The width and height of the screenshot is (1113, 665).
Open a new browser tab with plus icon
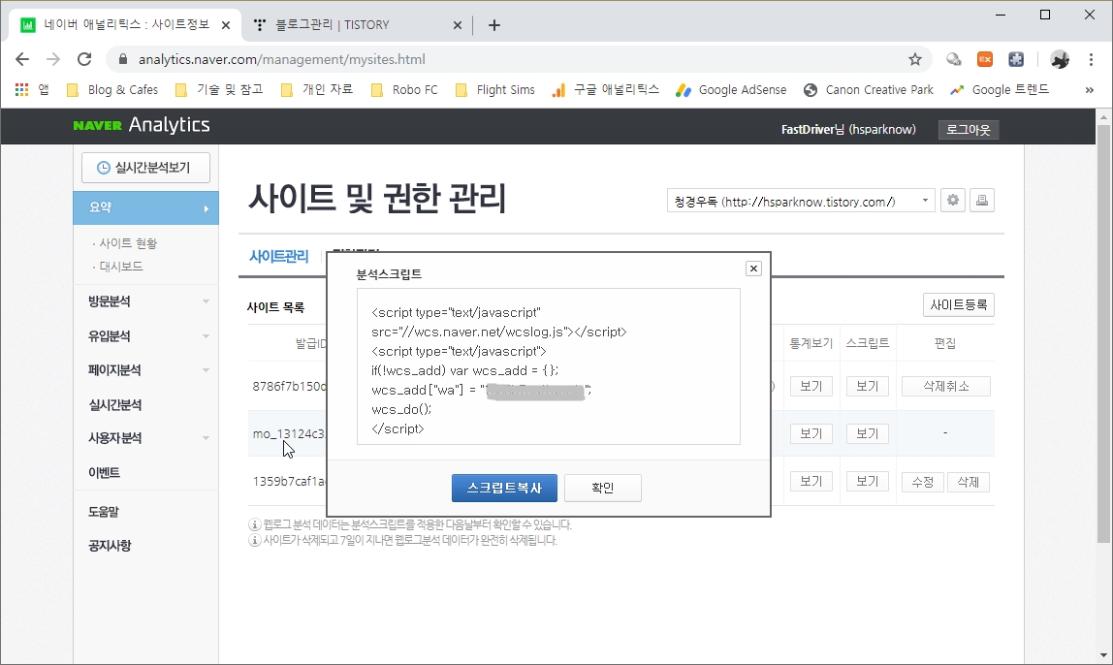pos(494,25)
